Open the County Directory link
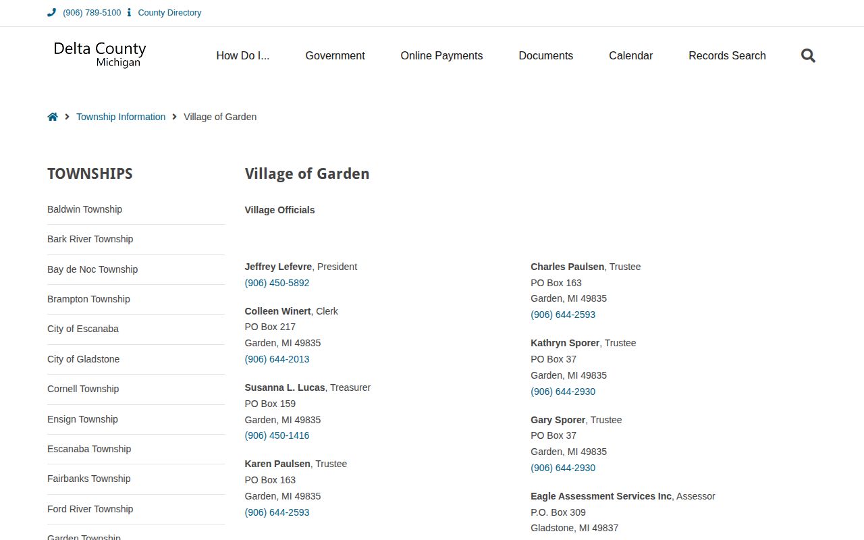Screen dimensions: 864x540 pyautogui.click(x=169, y=13)
